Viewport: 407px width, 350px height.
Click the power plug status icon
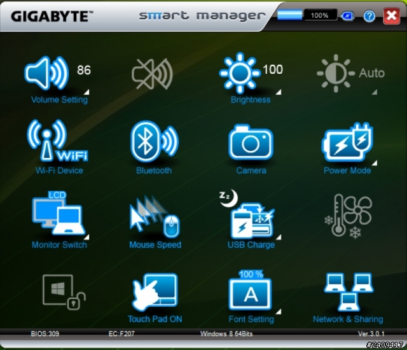click(x=348, y=16)
